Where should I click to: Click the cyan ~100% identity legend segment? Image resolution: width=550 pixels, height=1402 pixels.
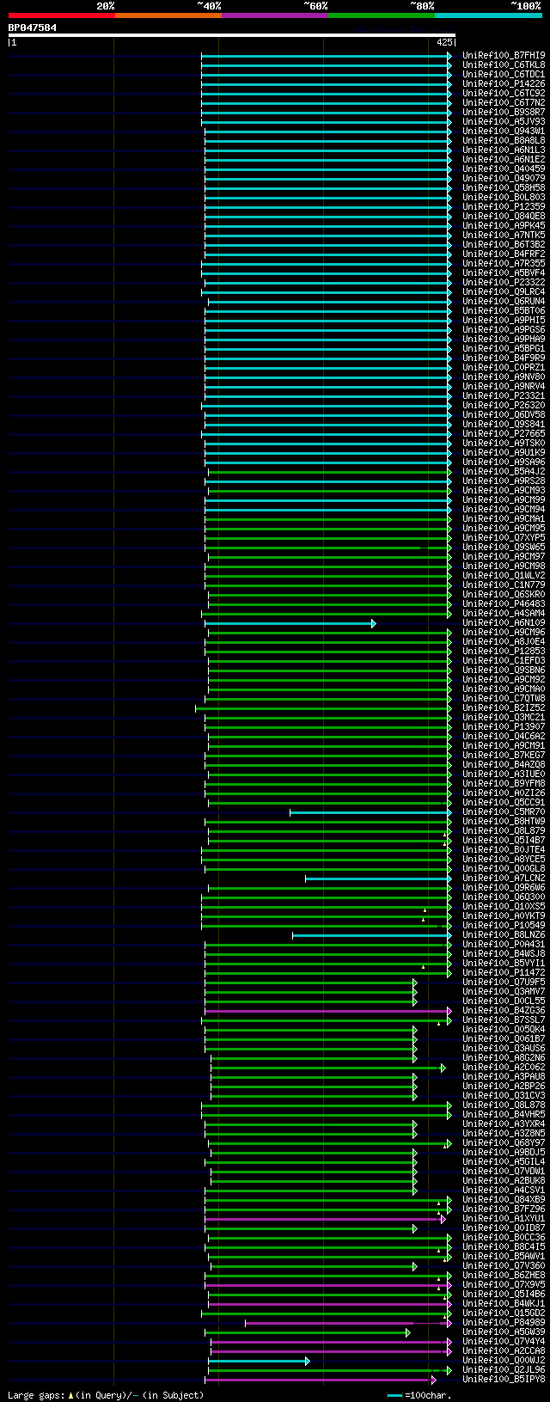click(488, 15)
